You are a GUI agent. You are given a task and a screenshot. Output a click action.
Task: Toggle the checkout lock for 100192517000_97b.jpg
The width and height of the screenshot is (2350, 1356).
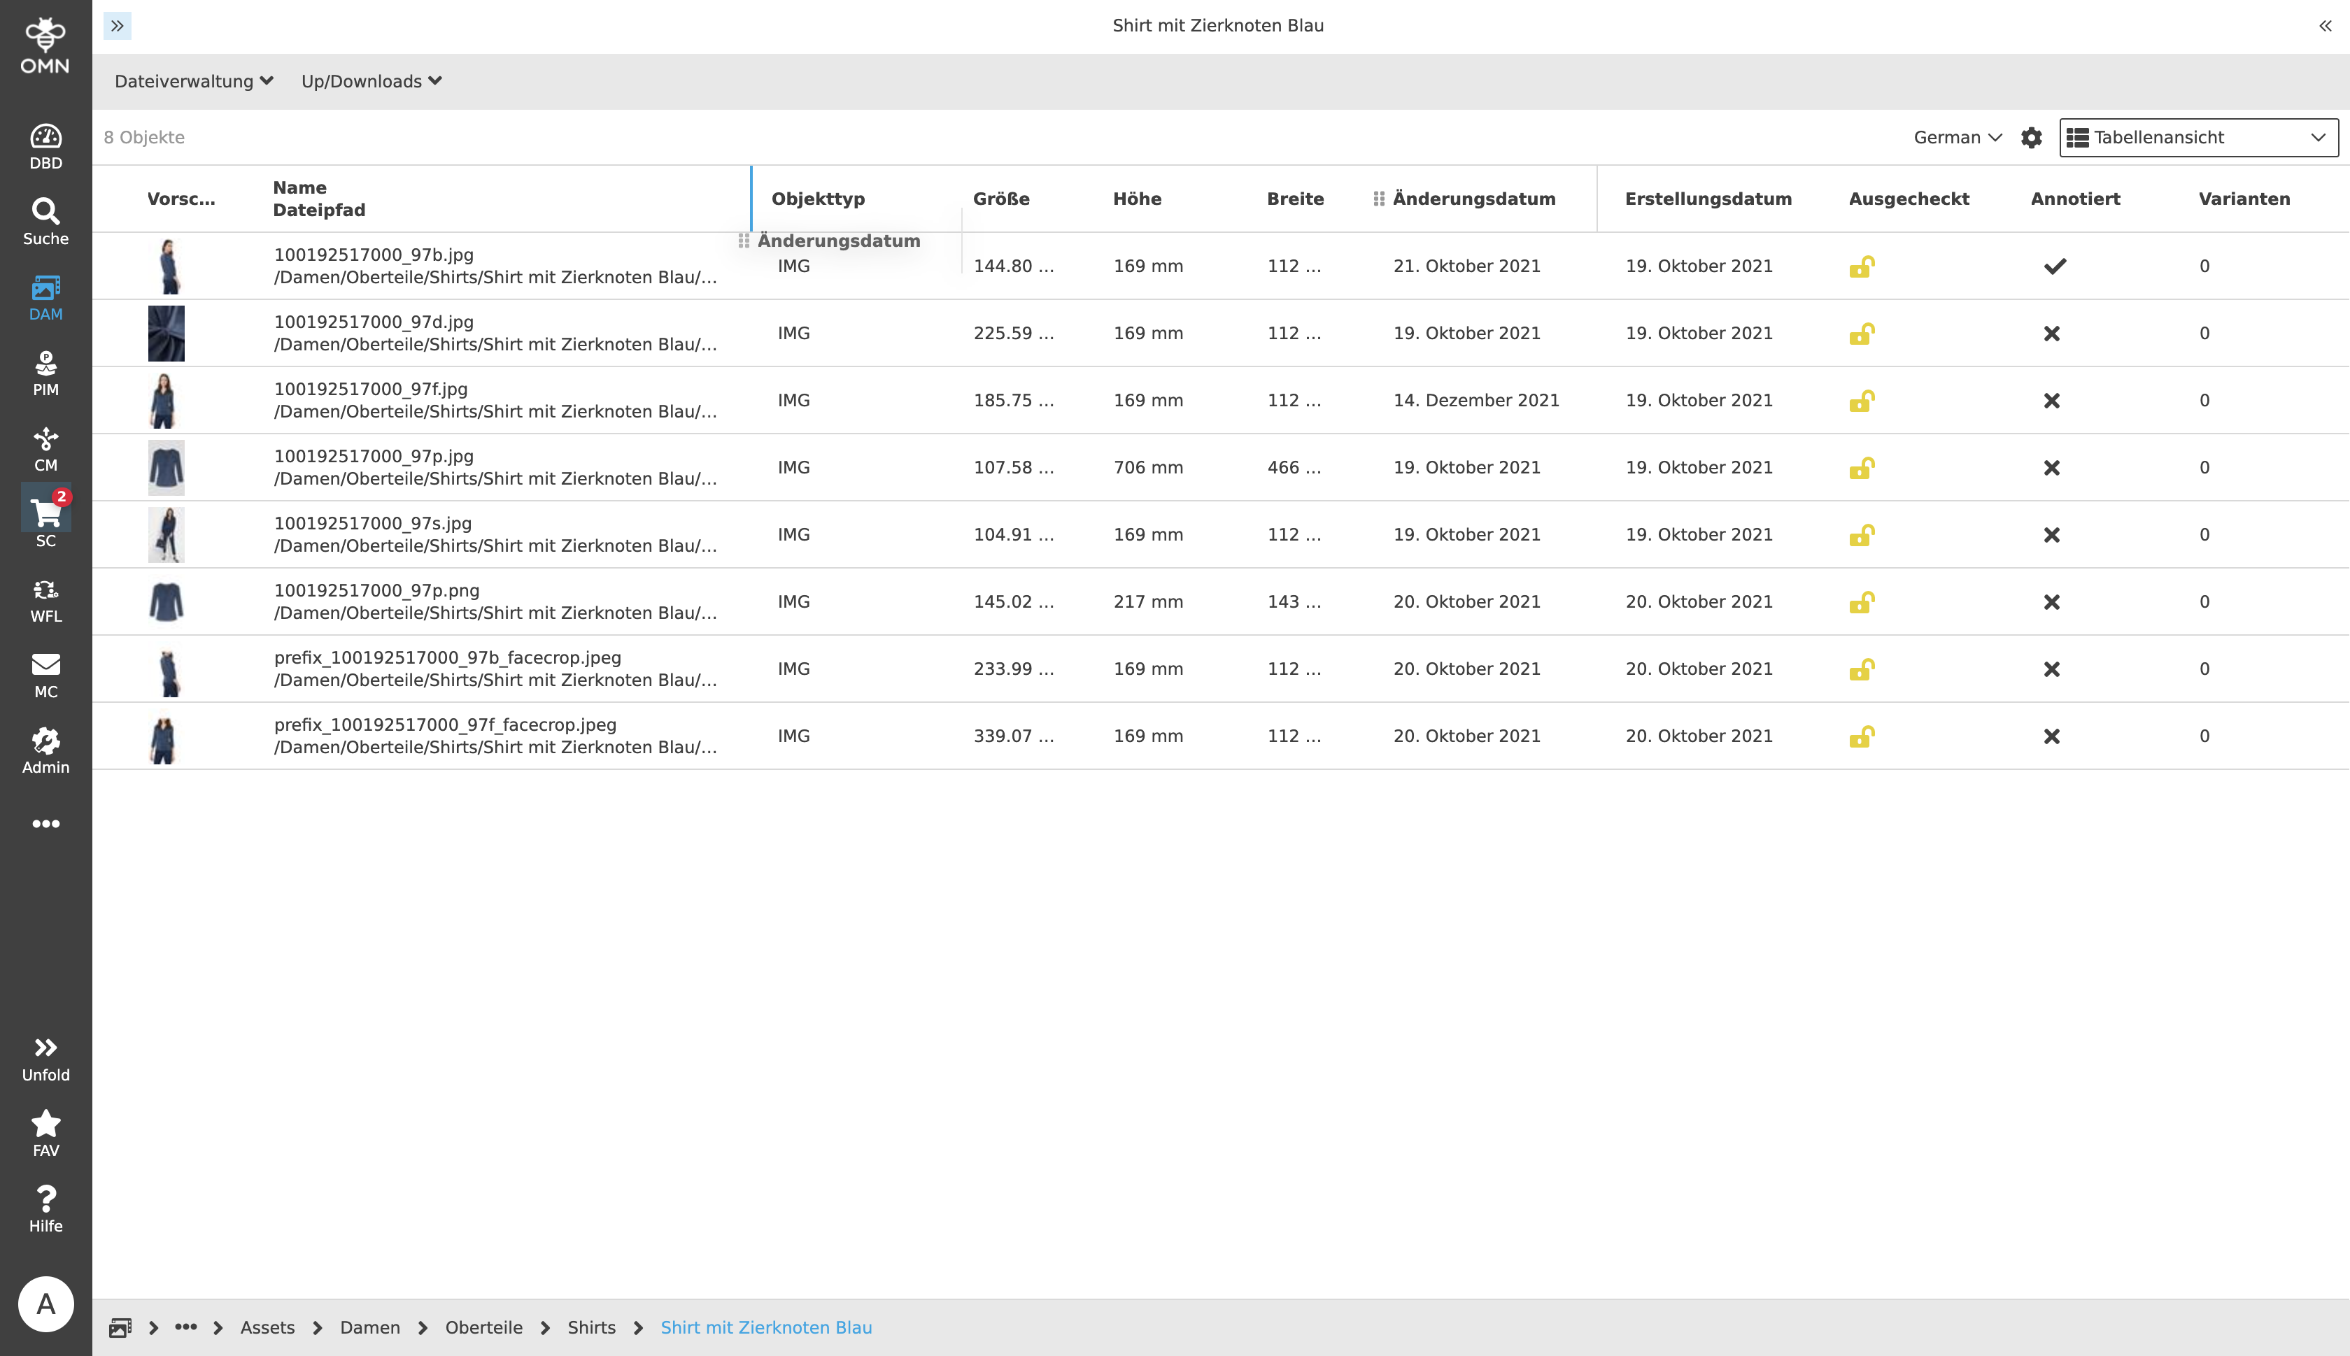(x=1861, y=267)
